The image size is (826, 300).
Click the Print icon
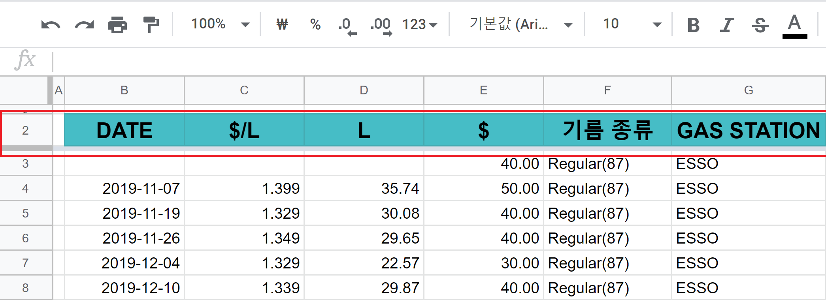[x=117, y=25]
